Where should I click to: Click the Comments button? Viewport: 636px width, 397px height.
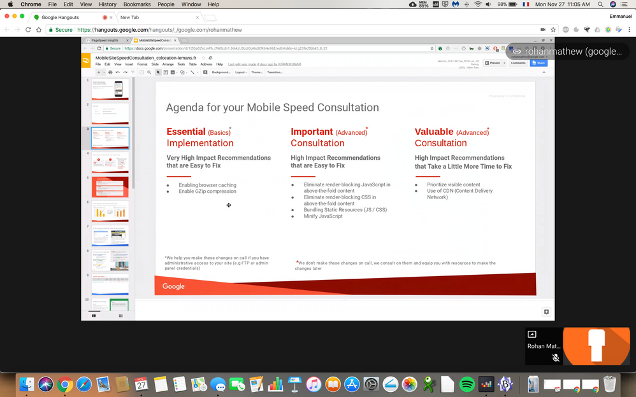(x=518, y=63)
